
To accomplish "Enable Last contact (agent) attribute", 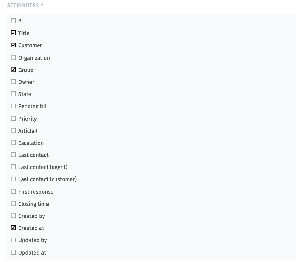I will tap(13, 167).
